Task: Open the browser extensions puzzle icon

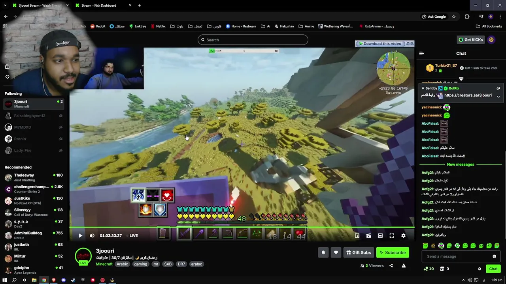Action: point(467,17)
